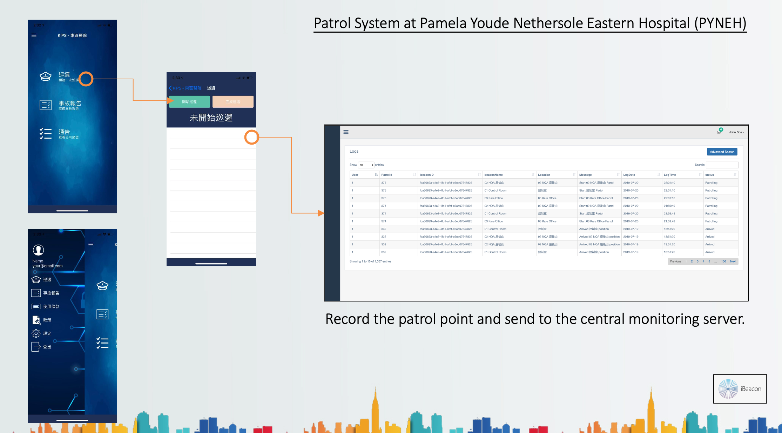782x433 pixels.
Task: Go to Next page of logs
Action: click(x=733, y=261)
